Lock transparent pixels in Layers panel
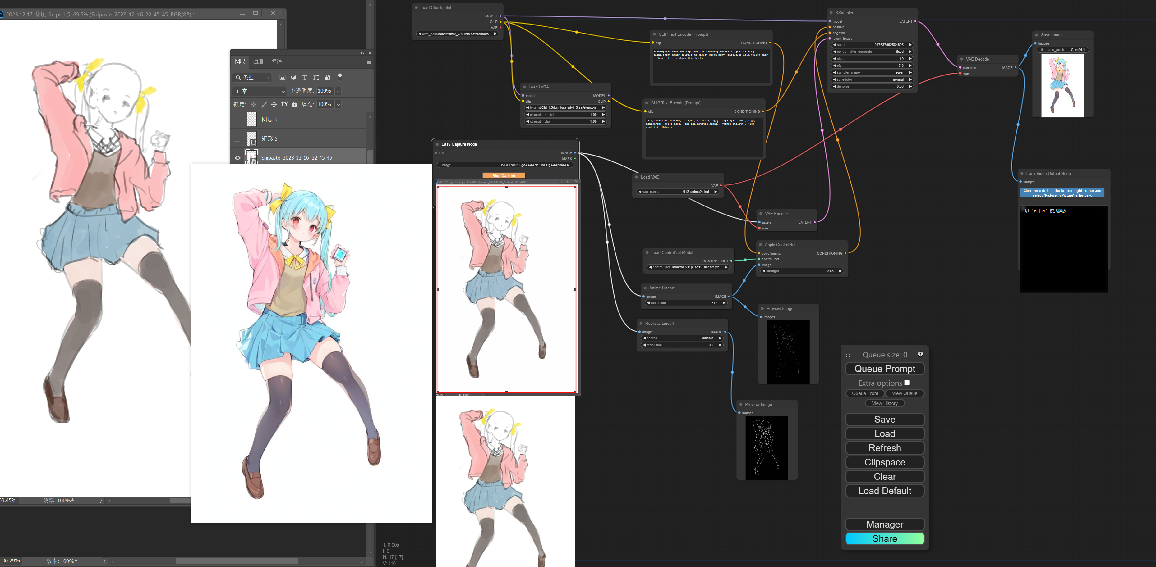The width and height of the screenshot is (1156, 567). click(254, 104)
